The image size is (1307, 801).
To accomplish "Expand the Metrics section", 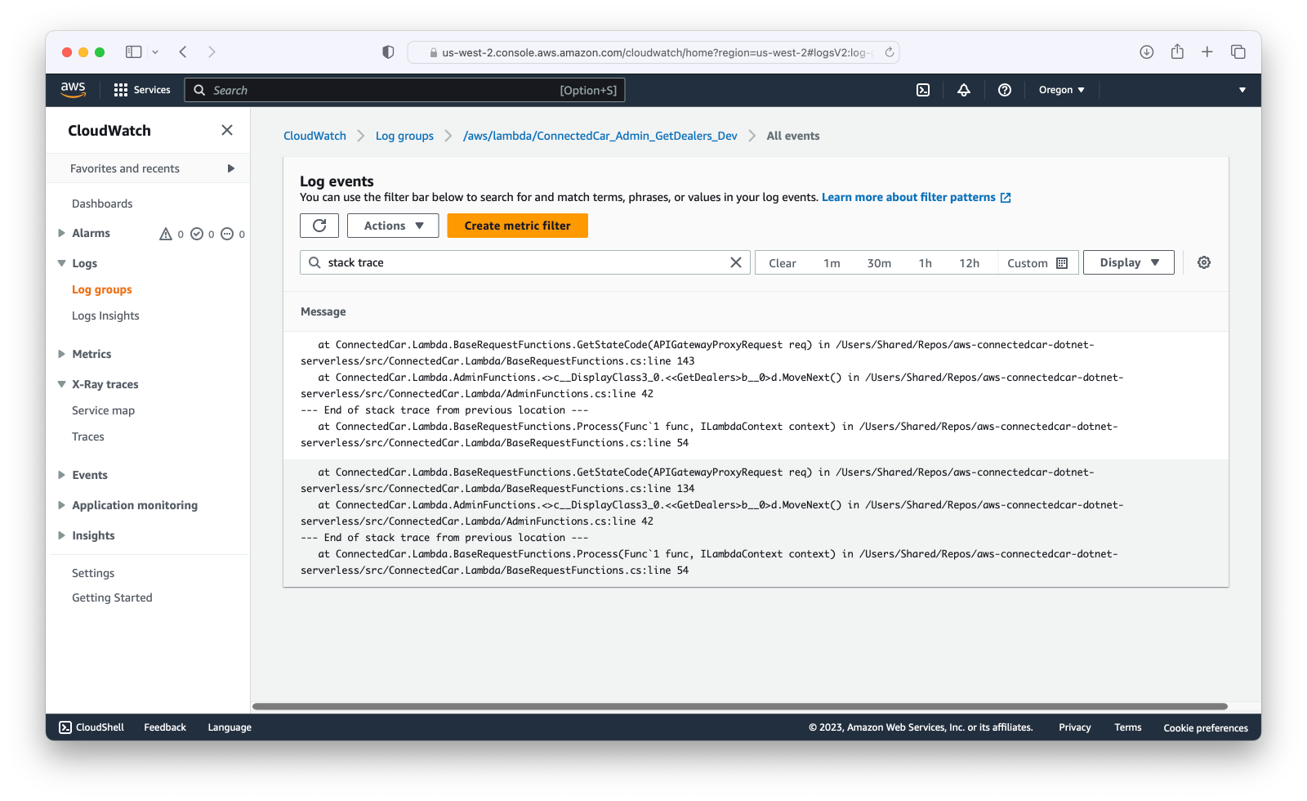I will point(61,354).
